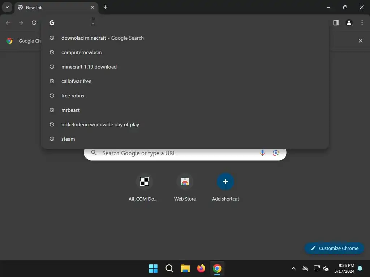The width and height of the screenshot is (370, 277).
Task: Open Google Lens image search icon
Action: point(276,153)
